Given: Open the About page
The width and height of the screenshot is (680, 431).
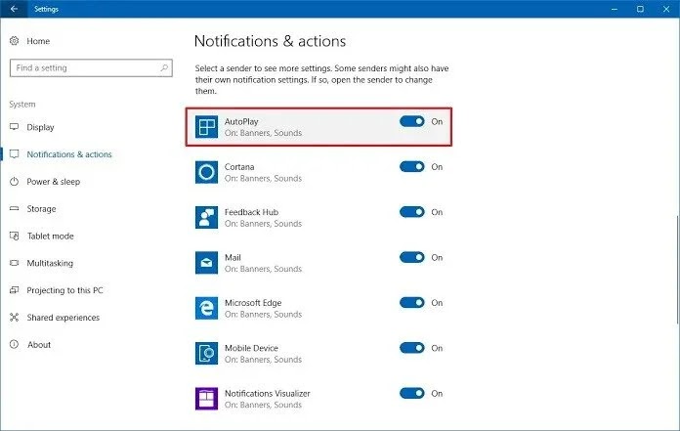Looking at the screenshot, I should 39,345.
